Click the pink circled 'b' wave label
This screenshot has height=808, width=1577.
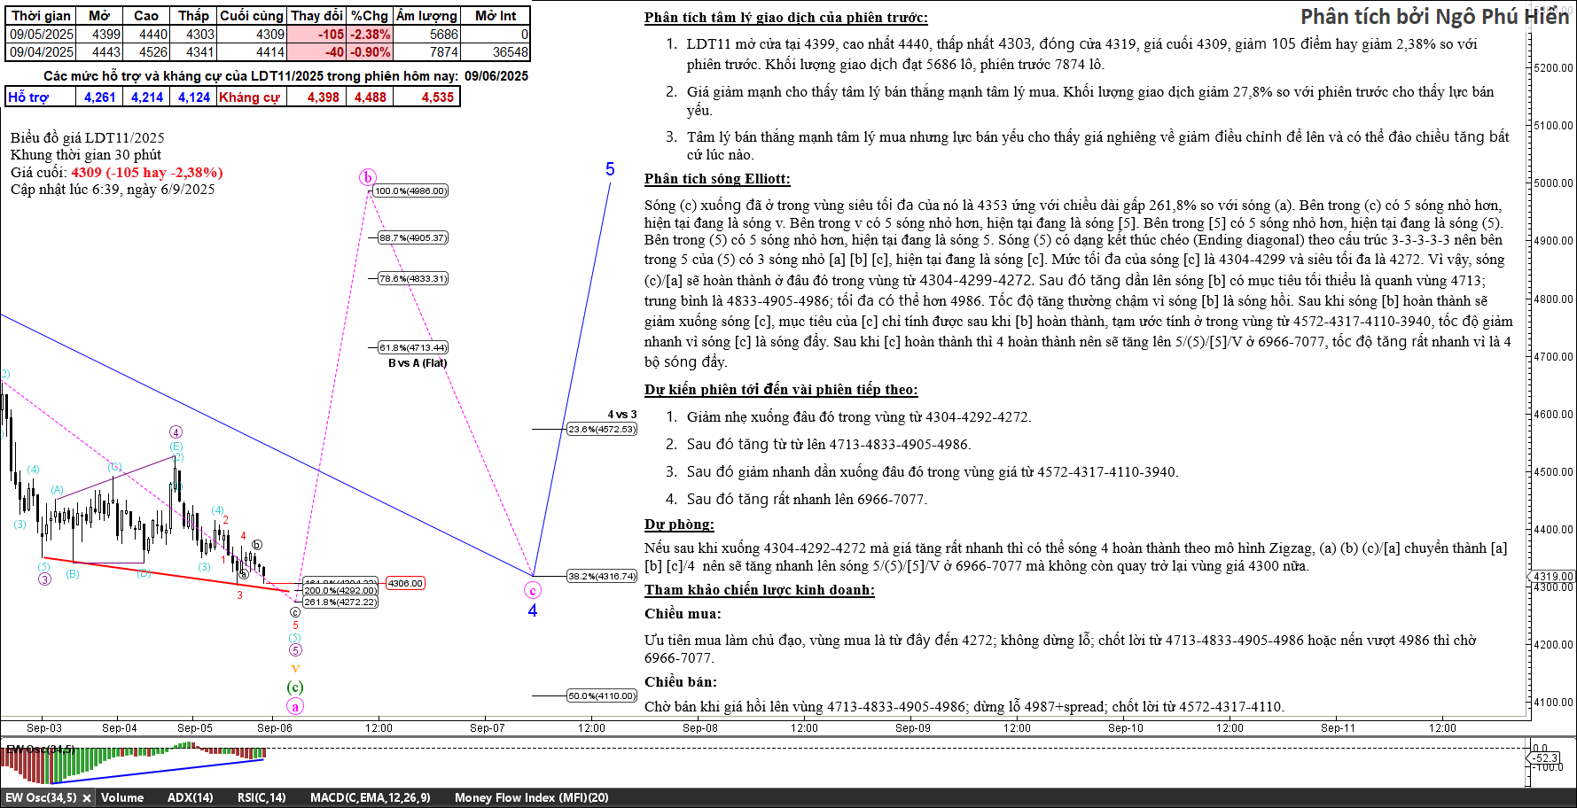coord(368,177)
